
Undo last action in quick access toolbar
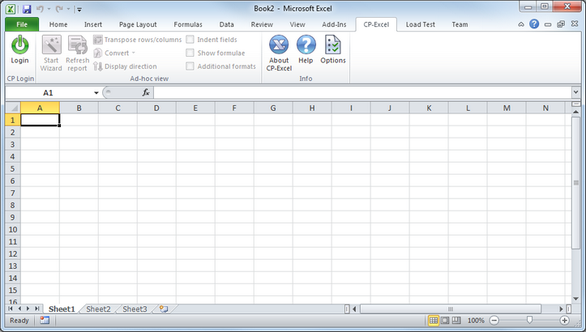tap(40, 9)
